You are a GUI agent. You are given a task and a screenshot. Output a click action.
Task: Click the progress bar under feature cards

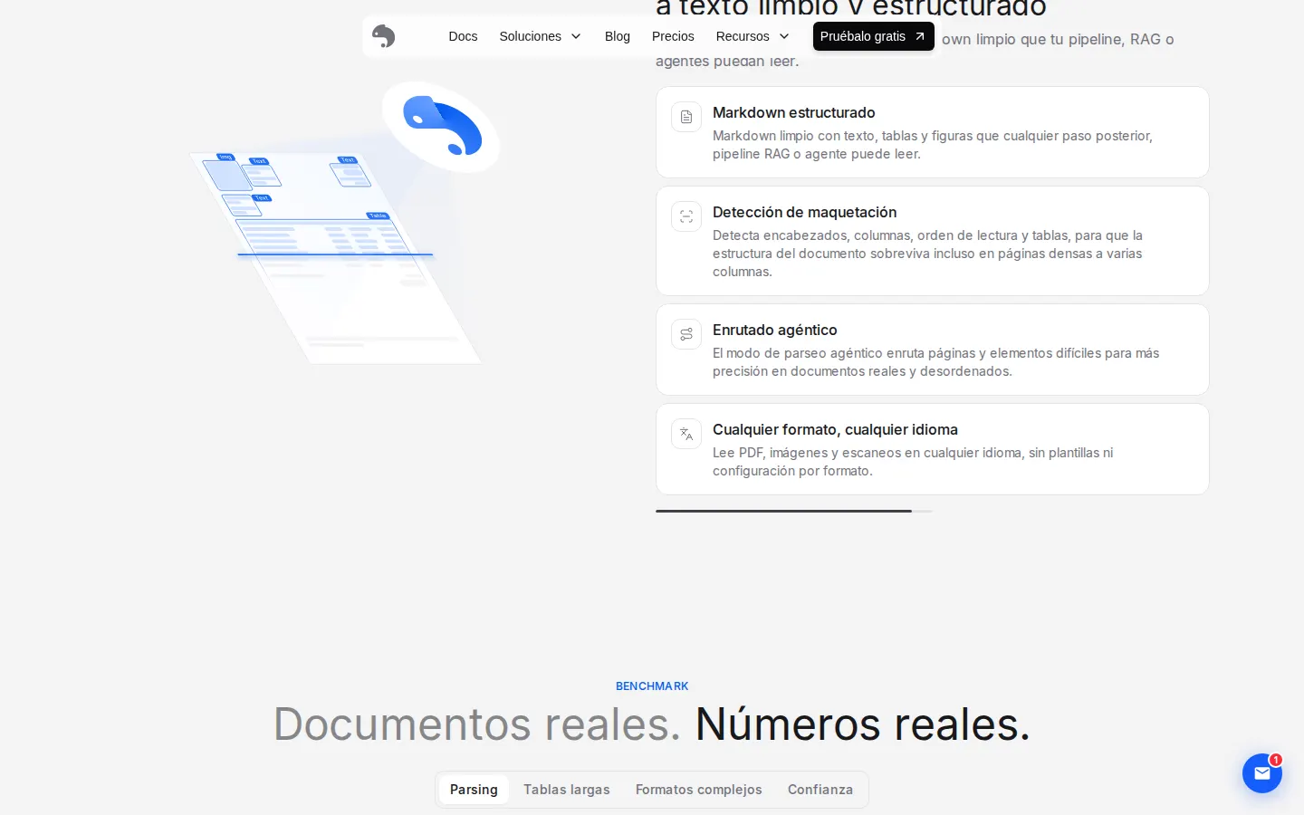[794, 512]
